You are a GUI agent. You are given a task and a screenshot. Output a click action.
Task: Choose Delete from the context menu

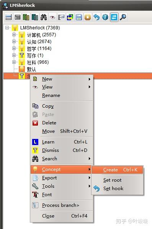click(62, 123)
